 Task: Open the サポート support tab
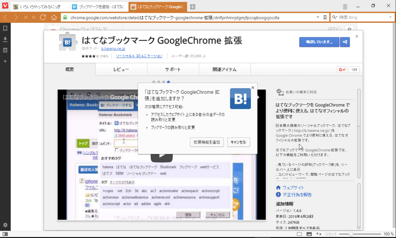[x=173, y=70]
